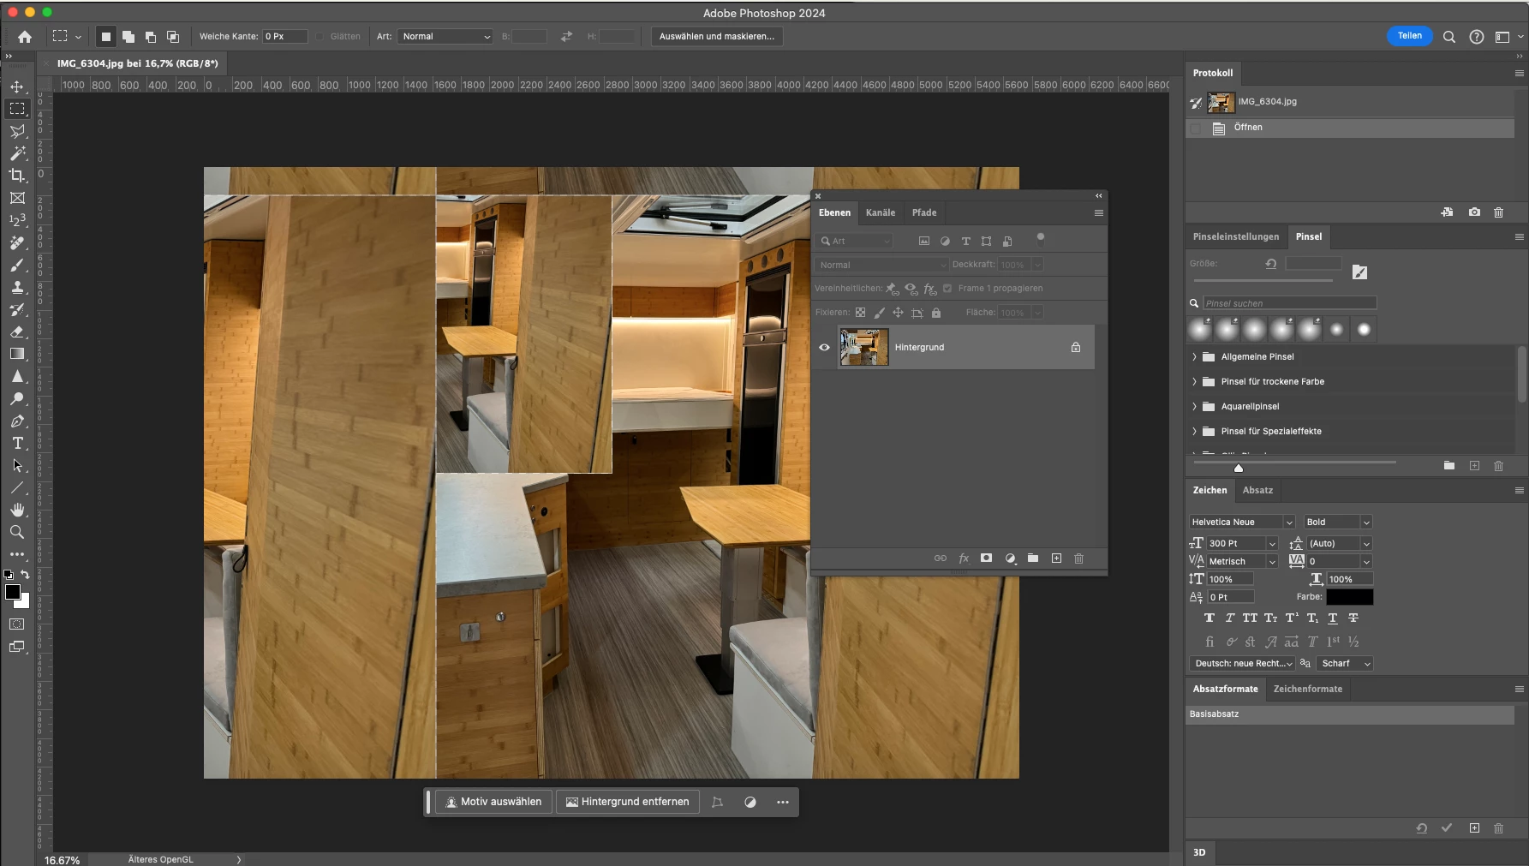Select the Zoom tool in toolbar

coord(17,532)
